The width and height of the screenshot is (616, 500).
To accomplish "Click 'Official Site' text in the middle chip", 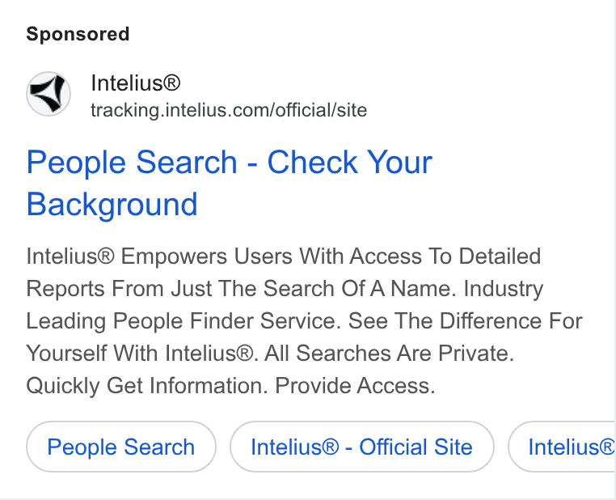I will [416, 447].
